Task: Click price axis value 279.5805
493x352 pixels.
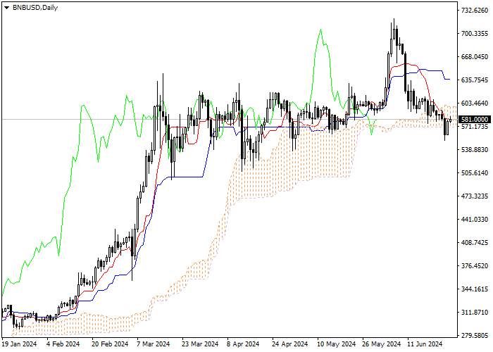Action: click(x=475, y=336)
